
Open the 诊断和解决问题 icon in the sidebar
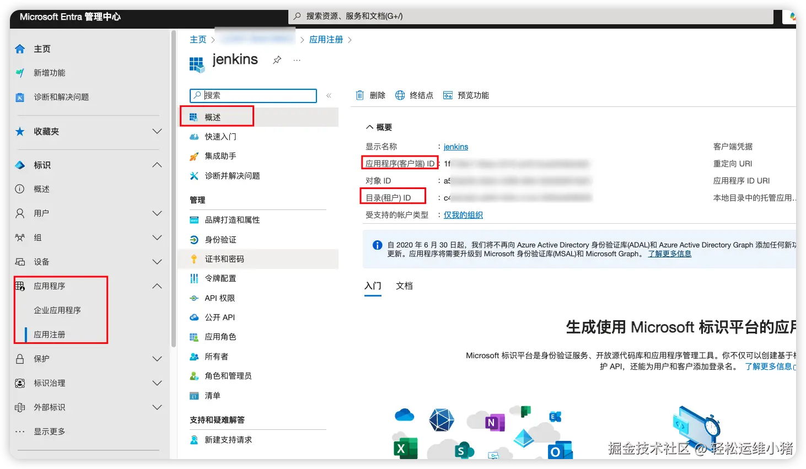click(x=20, y=97)
